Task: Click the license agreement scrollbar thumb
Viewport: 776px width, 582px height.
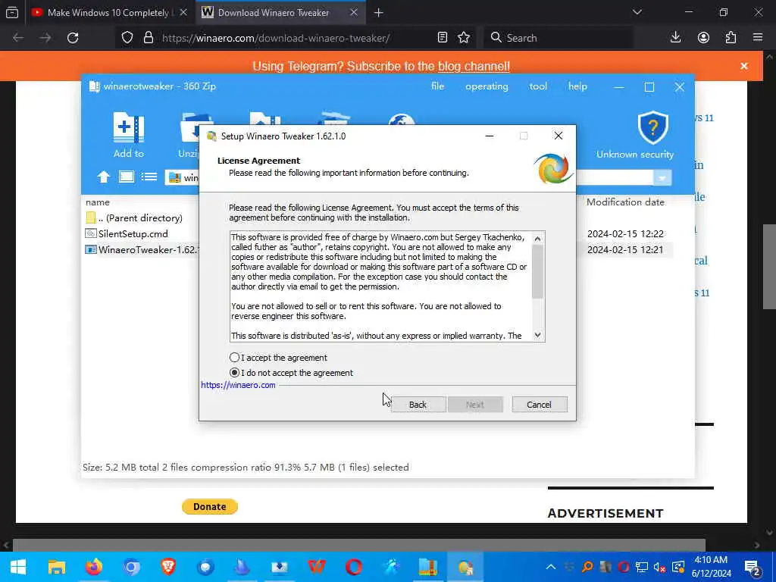Action: pos(537,272)
